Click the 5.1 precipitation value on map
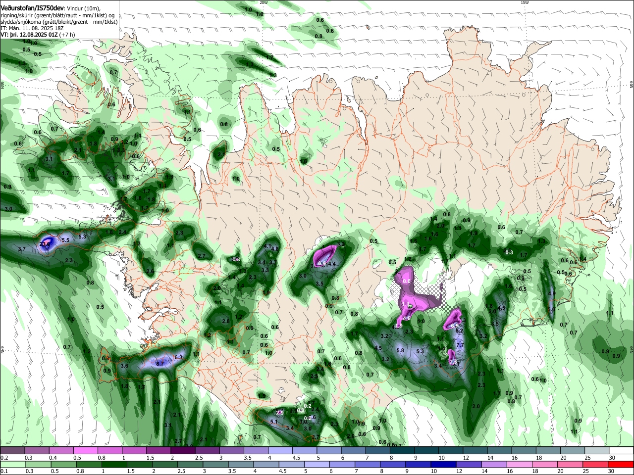The height and width of the screenshot is (475, 634). point(274,422)
